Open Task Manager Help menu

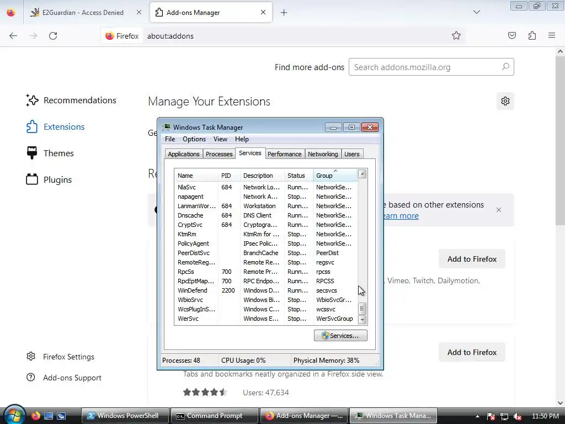(242, 139)
